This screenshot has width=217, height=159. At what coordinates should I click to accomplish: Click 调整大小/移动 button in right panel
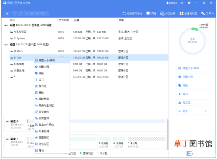[x=193, y=68]
